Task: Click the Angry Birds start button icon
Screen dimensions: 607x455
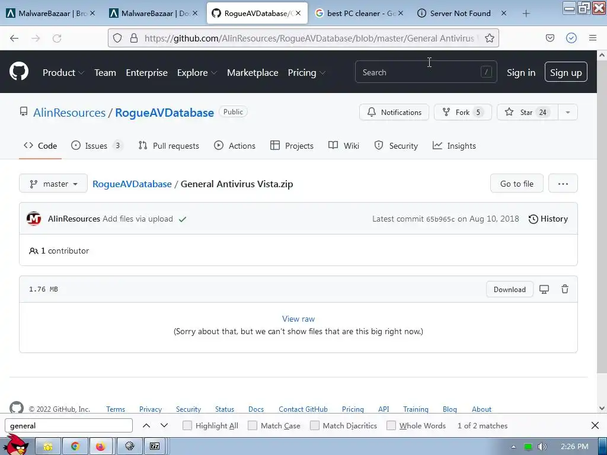Action: tap(16, 445)
